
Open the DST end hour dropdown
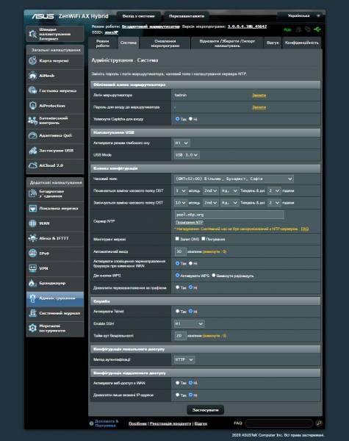(274, 203)
